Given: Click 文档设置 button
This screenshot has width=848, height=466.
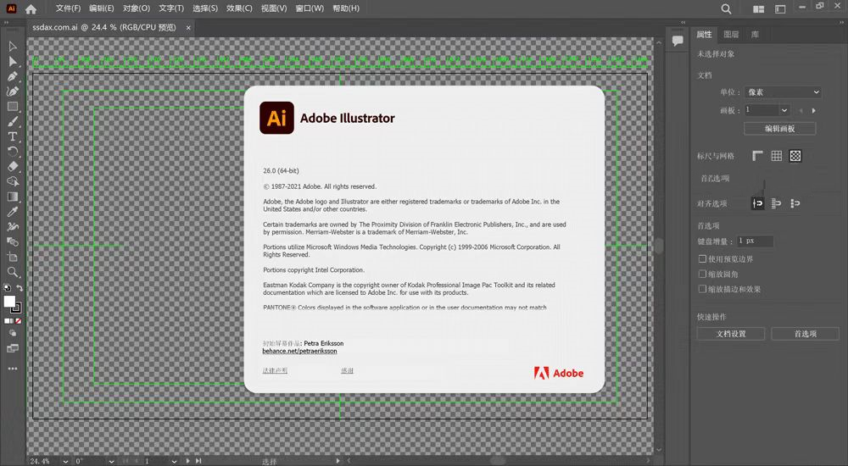Looking at the screenshot, I should [731, 334].
